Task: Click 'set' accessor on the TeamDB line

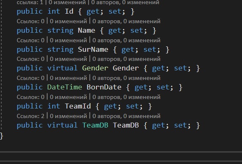Action: (x=180, y=125)
